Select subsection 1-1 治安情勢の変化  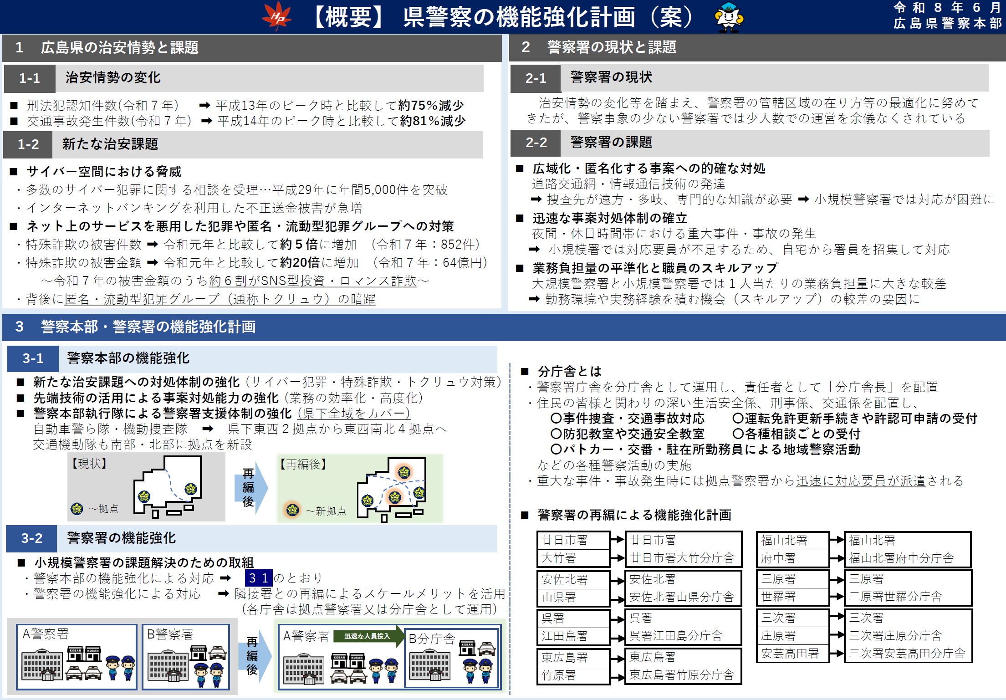pyautogui.click(x=244, y=78)
